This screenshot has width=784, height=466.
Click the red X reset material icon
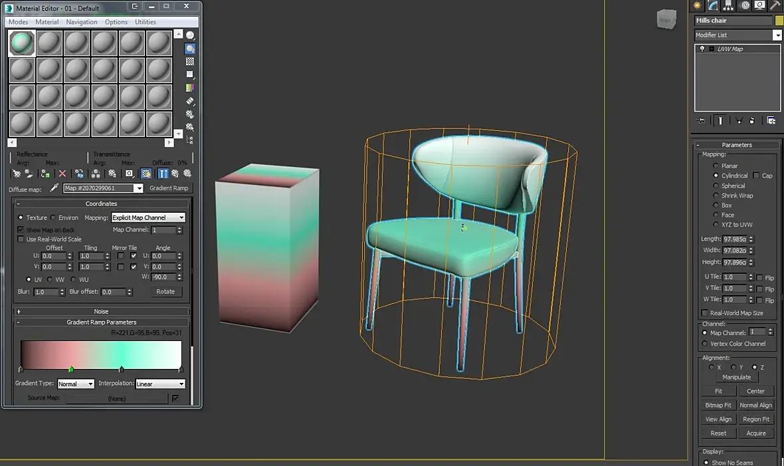(x=62, y=174)
